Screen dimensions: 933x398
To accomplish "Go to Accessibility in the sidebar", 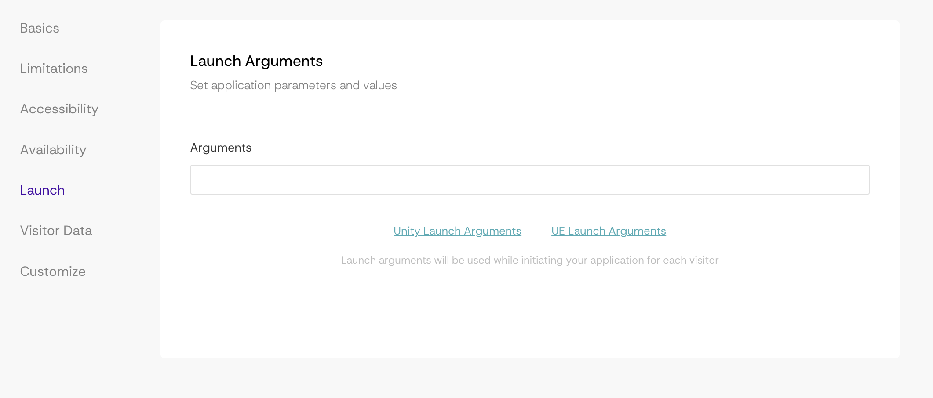I will click(x=59, y=109).
